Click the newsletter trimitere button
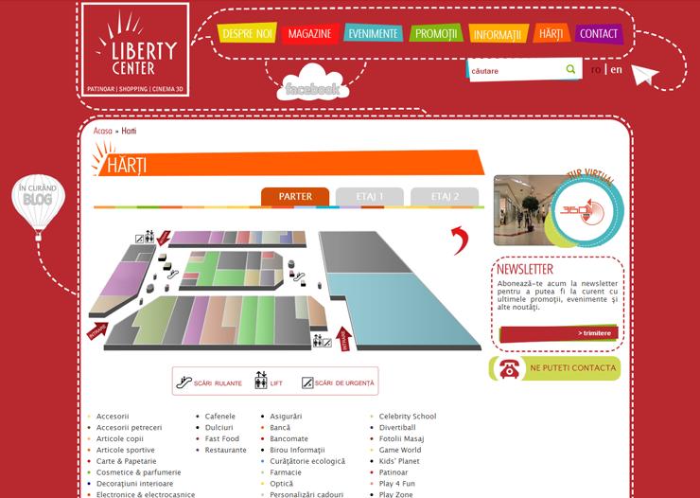 558,333
